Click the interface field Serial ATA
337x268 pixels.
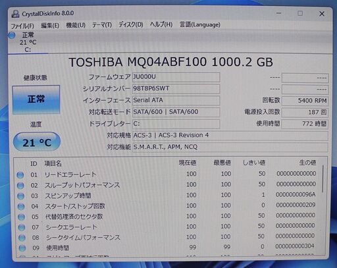click(176, 100)
